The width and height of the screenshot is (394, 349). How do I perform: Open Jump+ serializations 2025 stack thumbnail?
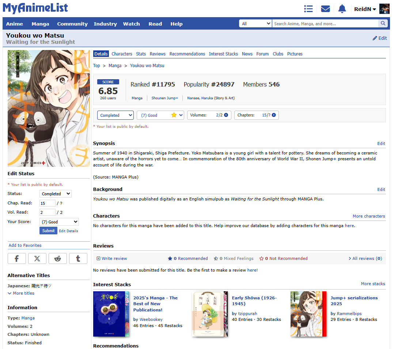click(x=308, y=314)
